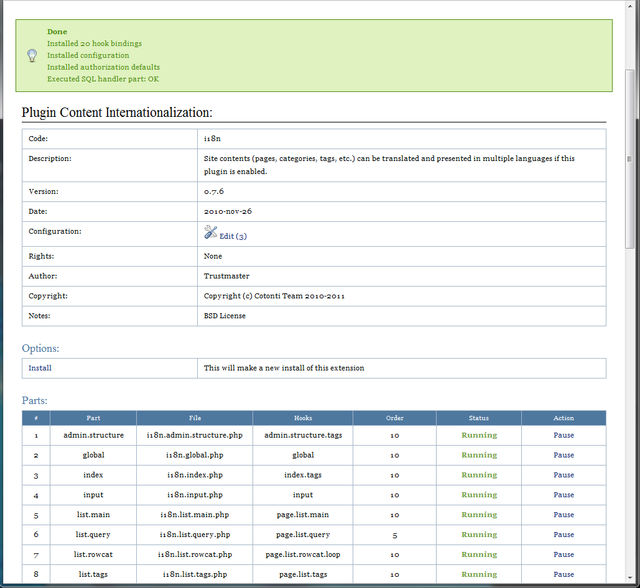Click the scrollbar down arrow

point(630,578)
